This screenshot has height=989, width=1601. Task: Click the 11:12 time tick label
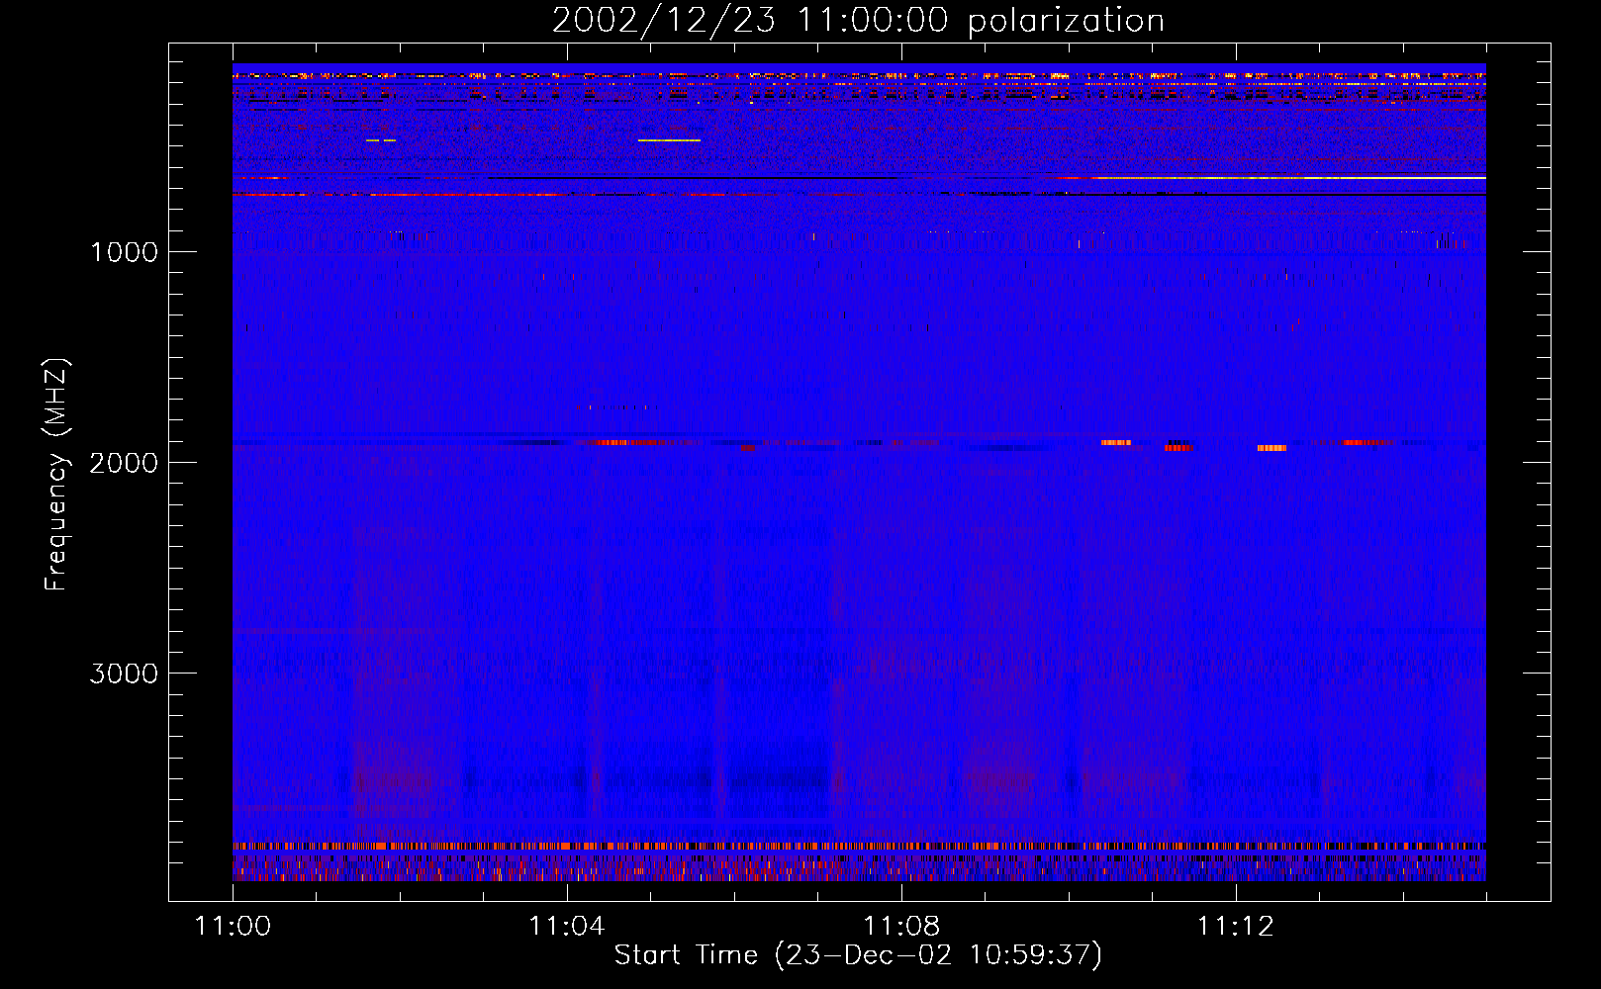(1235, 927)
